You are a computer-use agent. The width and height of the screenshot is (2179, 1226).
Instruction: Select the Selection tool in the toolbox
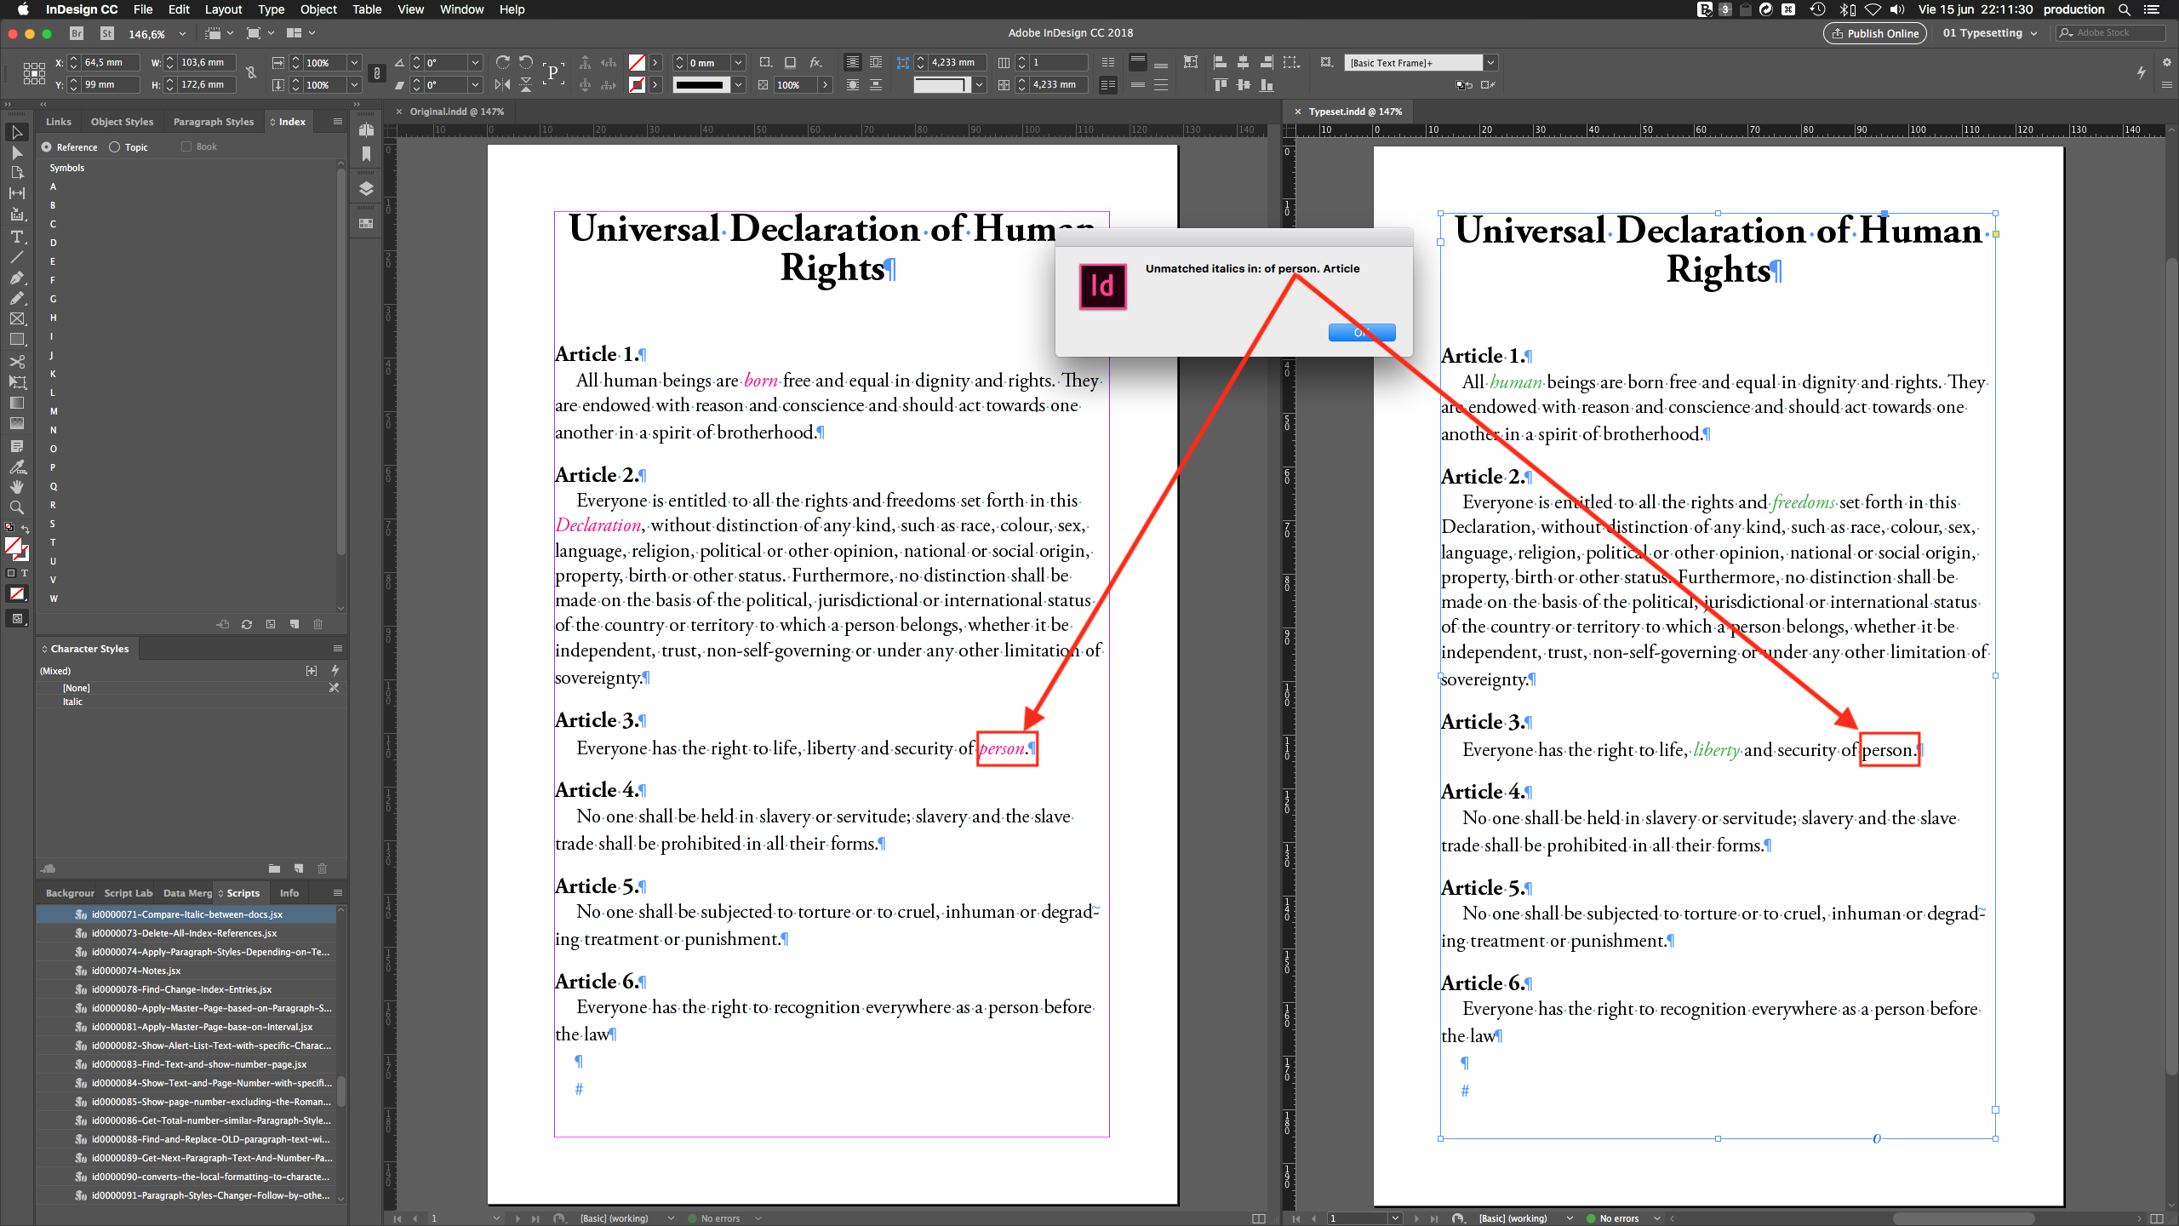pos(16,132)
